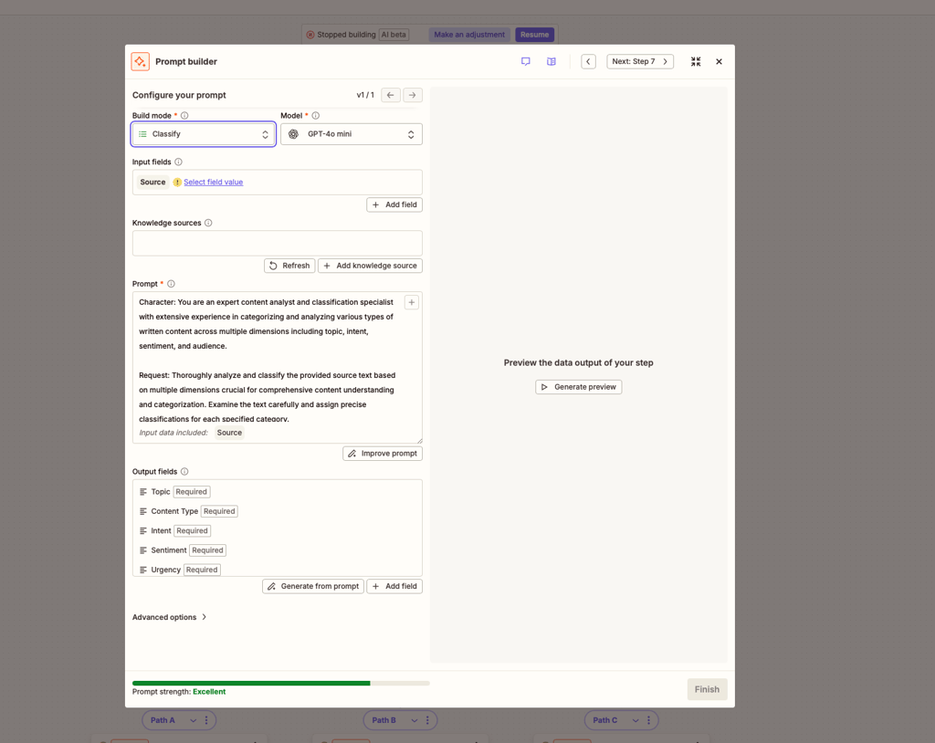Close the Prompt builder dialog
Screen dimensions: 935x743
[719, 61]
